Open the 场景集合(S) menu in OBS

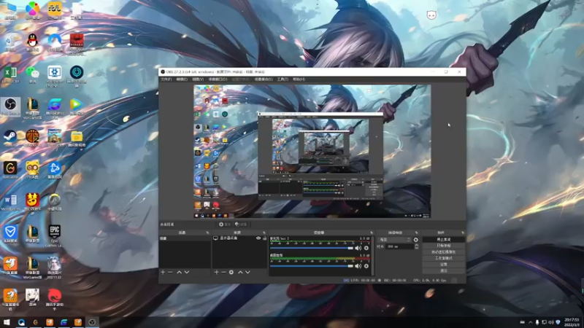coord(264,79)
